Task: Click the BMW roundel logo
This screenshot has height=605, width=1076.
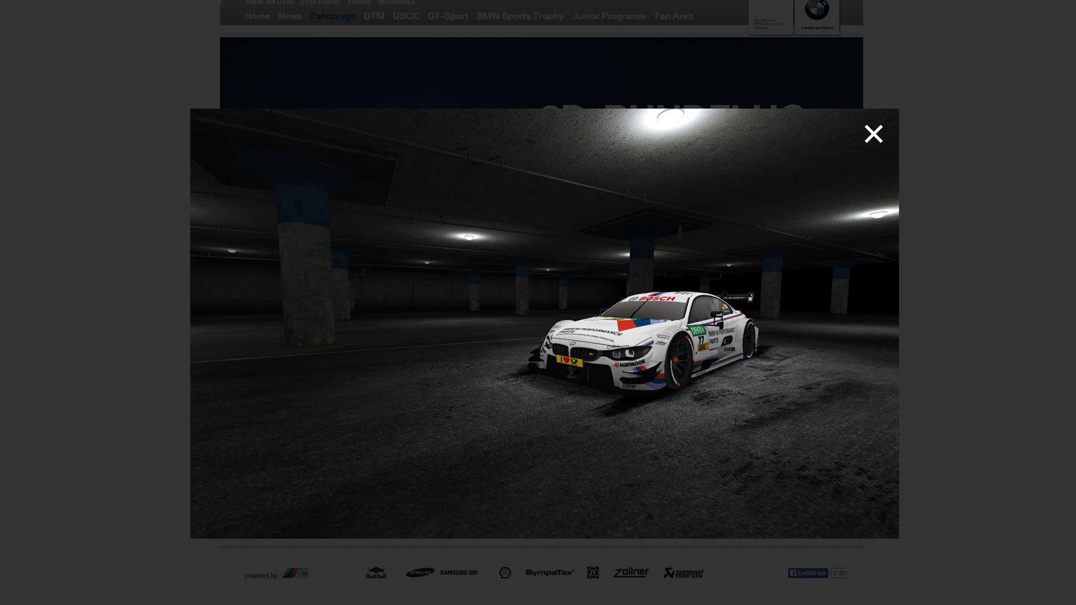Action: coord(817,11)
